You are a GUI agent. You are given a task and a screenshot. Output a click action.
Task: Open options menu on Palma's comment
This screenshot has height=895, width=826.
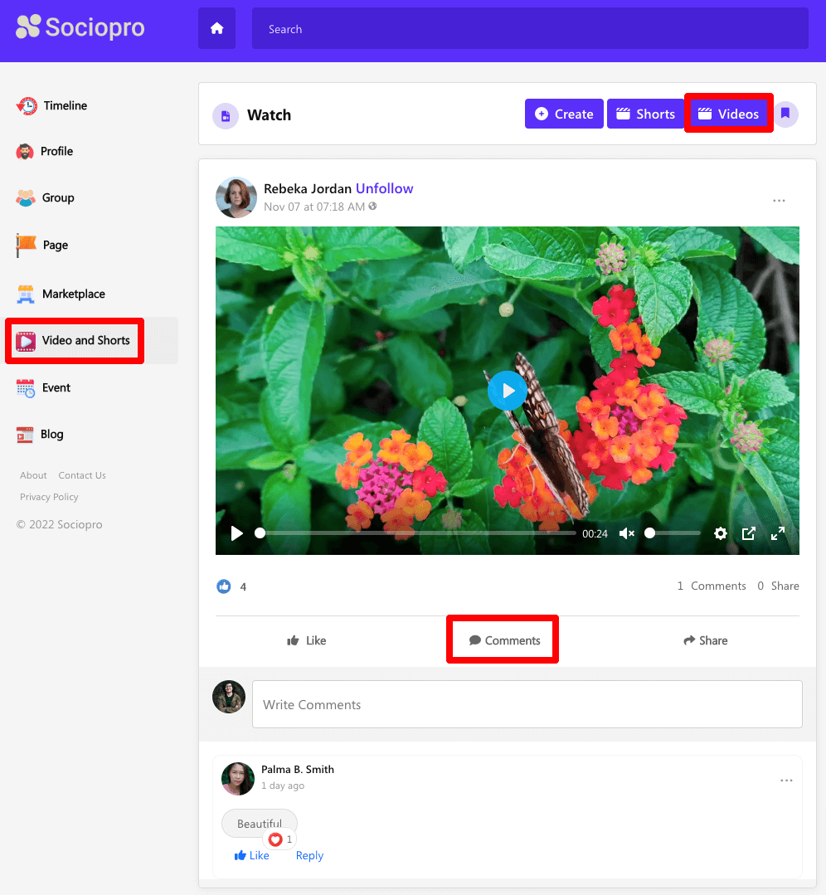pos(786,781)
